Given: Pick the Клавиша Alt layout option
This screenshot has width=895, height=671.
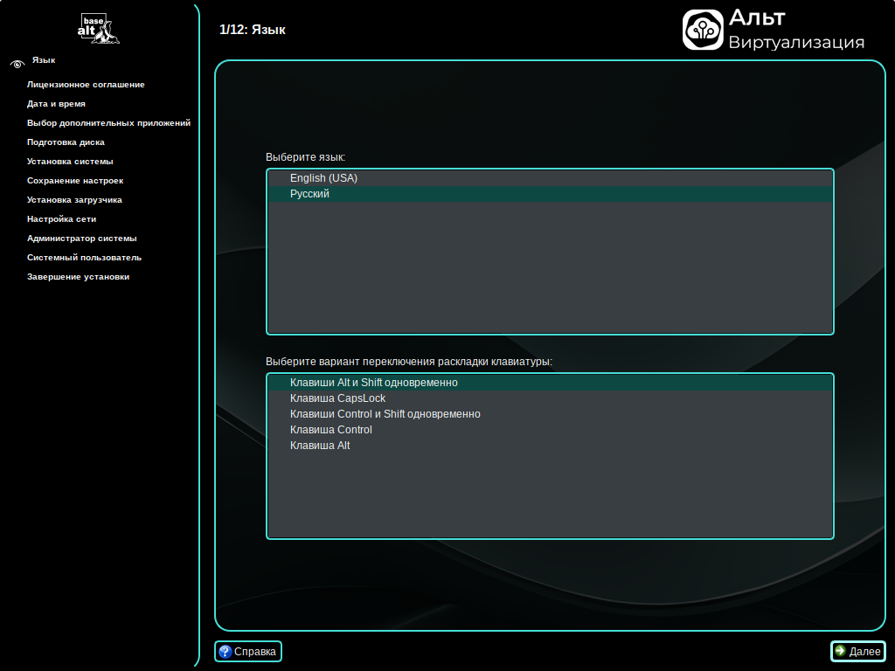Looking at the screenshot, I should pyautogui.click(x=320, y=446).
